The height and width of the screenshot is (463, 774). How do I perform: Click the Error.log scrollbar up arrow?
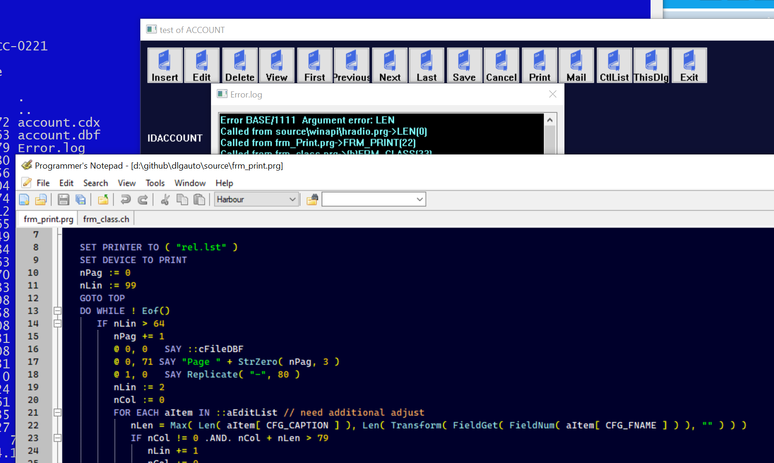point(550,120)
